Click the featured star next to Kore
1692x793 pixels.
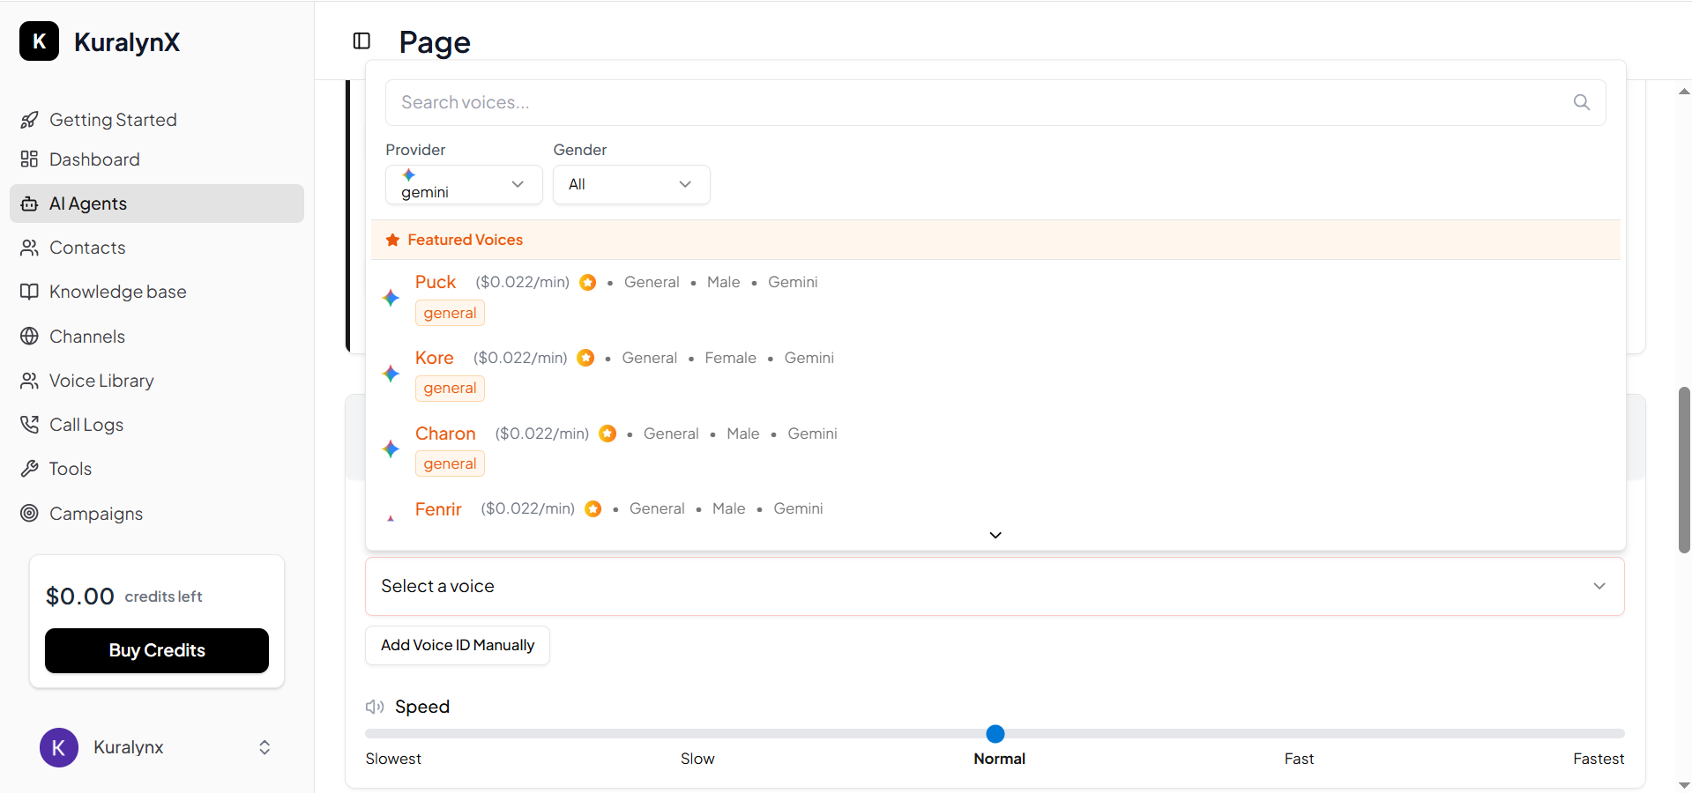[x=585, y=358]
